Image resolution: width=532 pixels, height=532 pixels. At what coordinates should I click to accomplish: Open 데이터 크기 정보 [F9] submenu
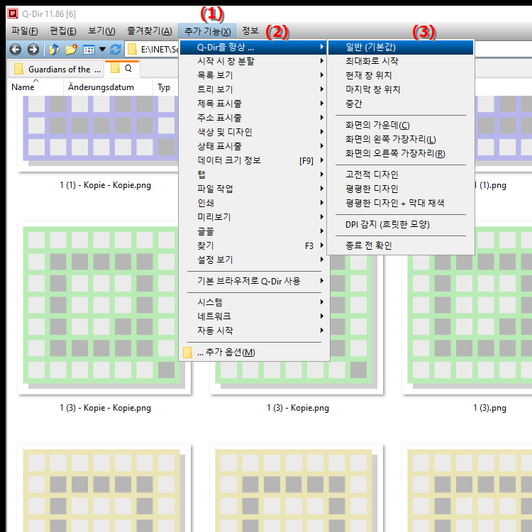[253, 160]
